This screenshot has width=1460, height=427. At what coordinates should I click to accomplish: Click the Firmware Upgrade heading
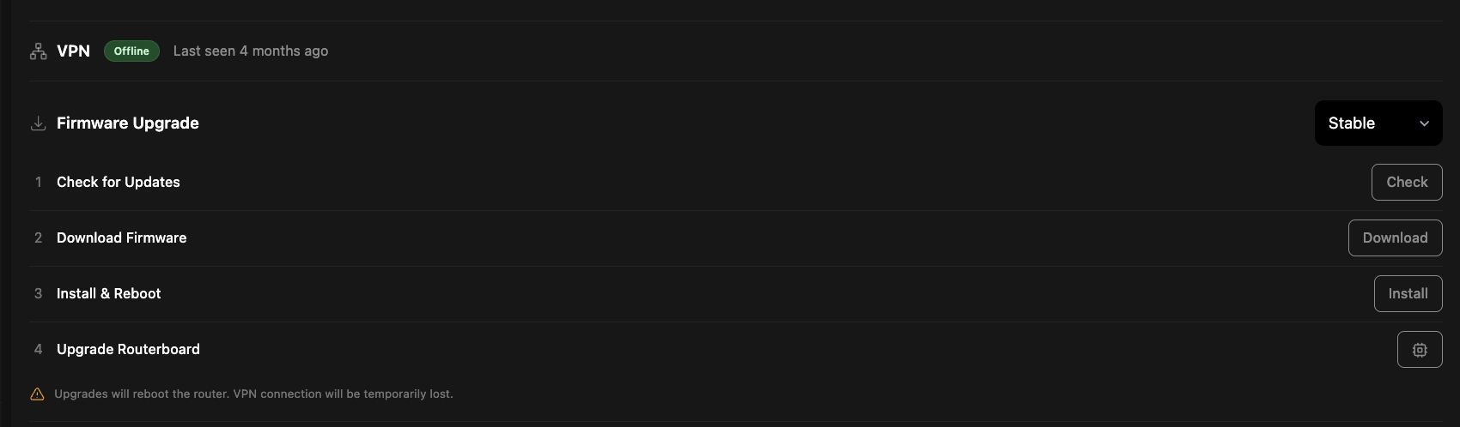[128, 123]
